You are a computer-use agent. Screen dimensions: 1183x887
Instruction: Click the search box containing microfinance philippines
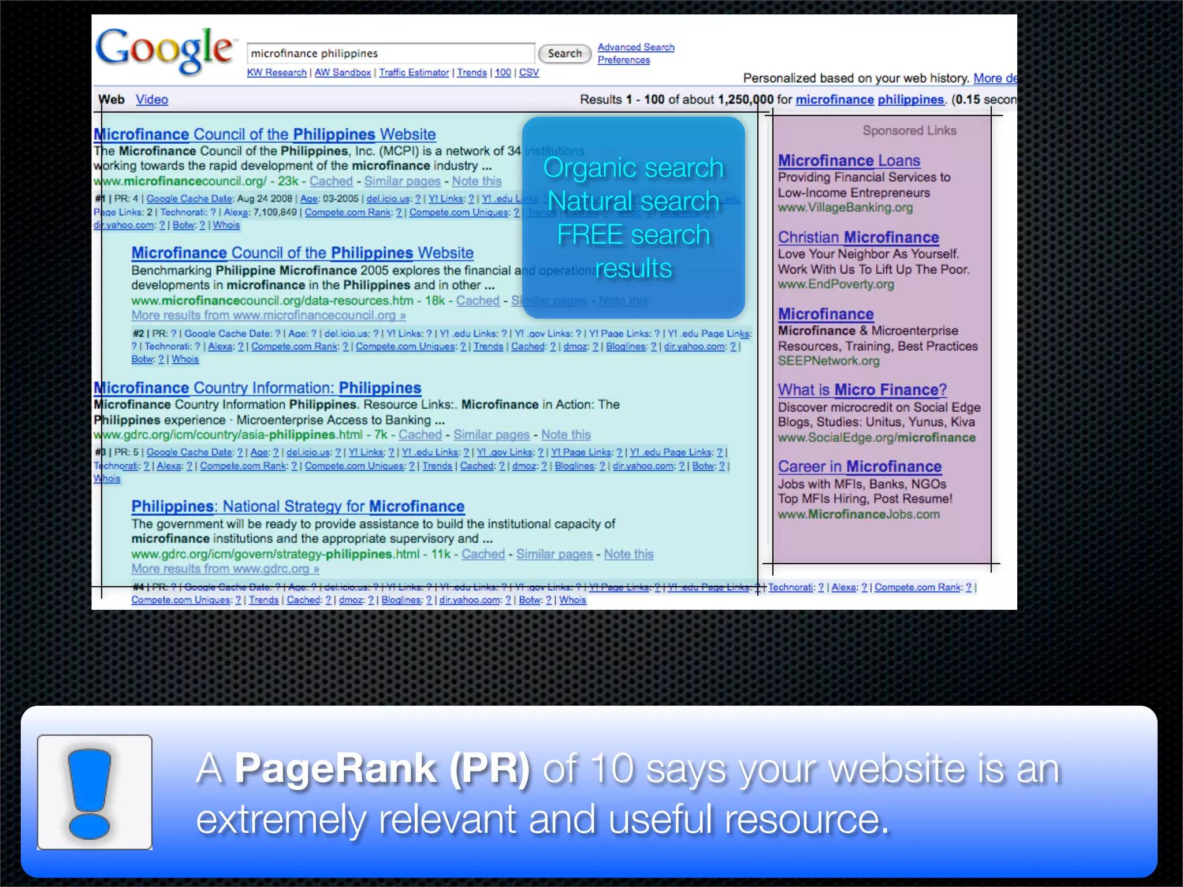click(x=390, y=53)
